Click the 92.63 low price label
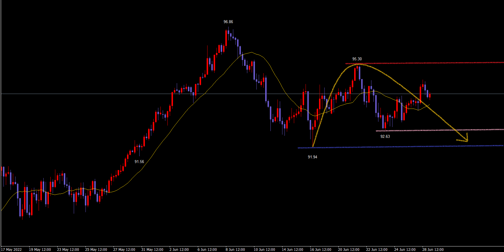This screenshot has width=504, height=252. click(385, 137)
